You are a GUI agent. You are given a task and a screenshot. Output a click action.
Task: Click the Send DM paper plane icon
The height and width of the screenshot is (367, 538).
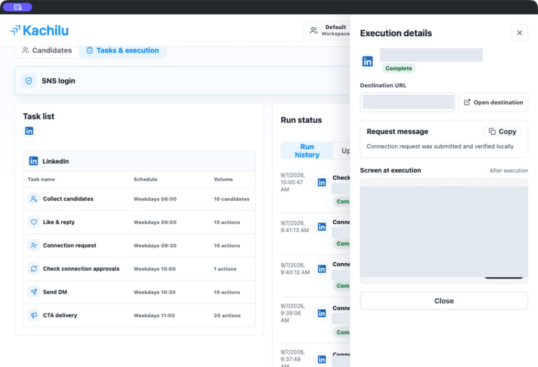(x=34, y=292)
